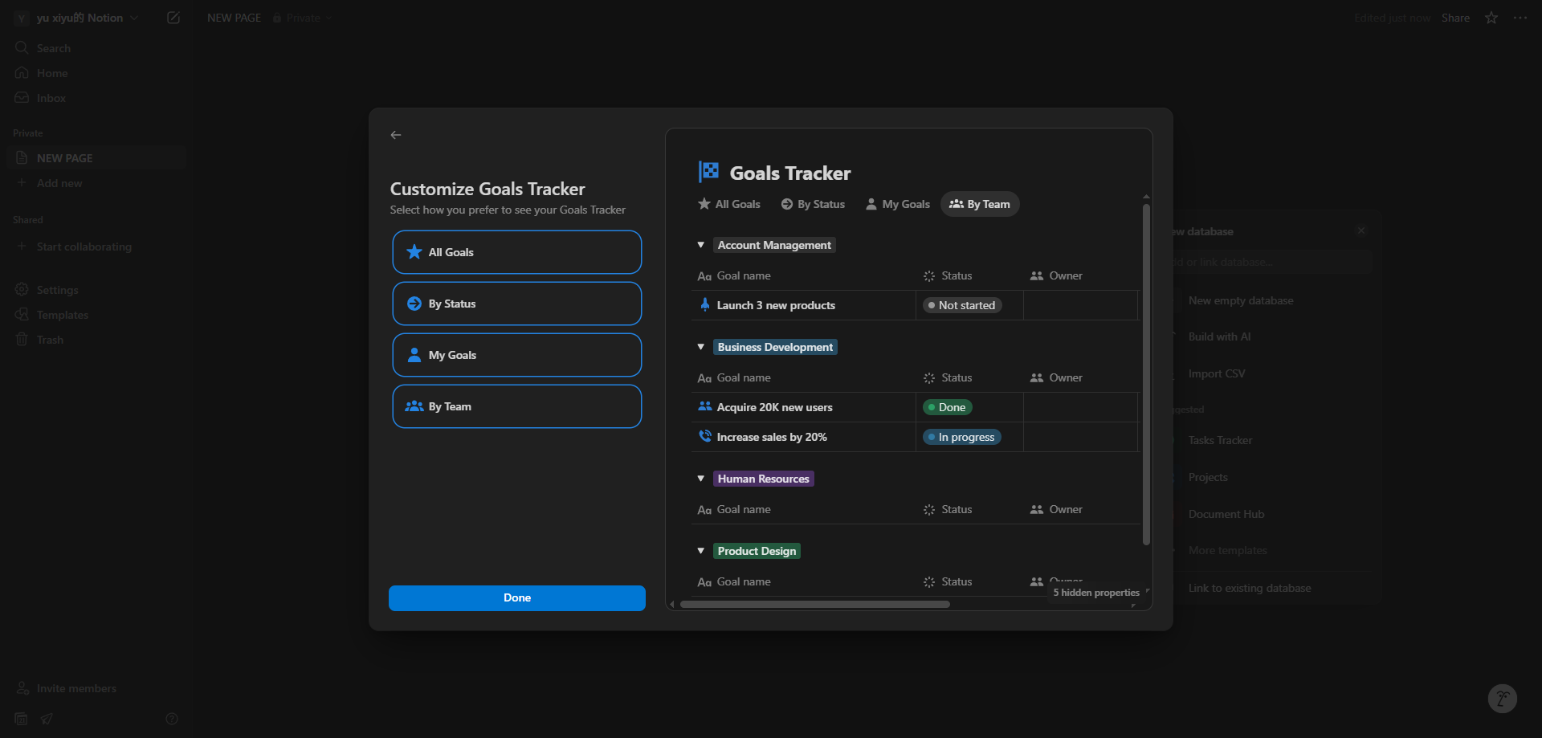Click the calendar icon at sidebar bottom
The width and height of the screenshot is (1542, 738).
point(22,719)
